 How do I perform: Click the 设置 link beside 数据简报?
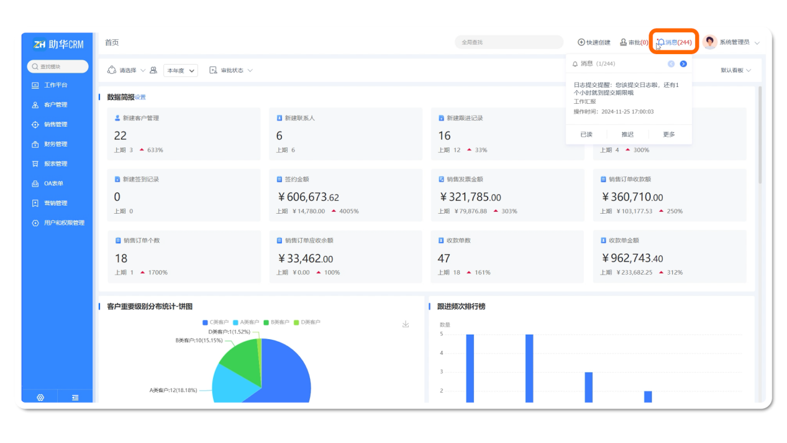coord(140,98)
